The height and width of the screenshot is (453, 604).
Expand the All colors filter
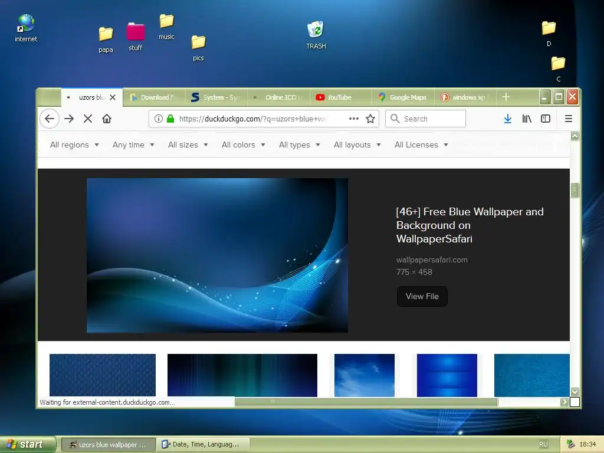[x=243, y=145]
